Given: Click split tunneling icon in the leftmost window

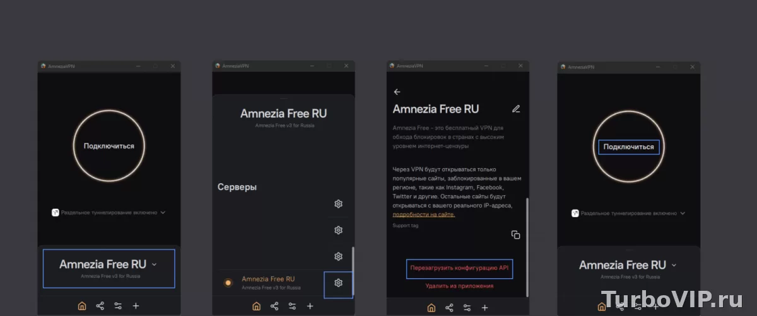Looking at the screenshot, I should point(55,213).
